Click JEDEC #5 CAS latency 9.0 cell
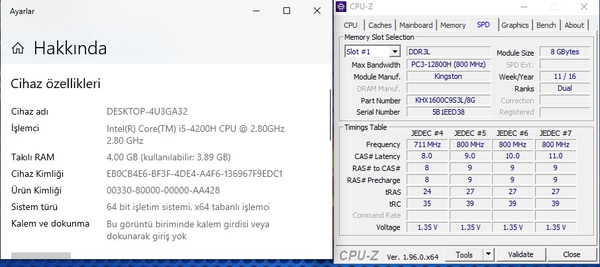The image size is (600, 267). tap(470, 156)
